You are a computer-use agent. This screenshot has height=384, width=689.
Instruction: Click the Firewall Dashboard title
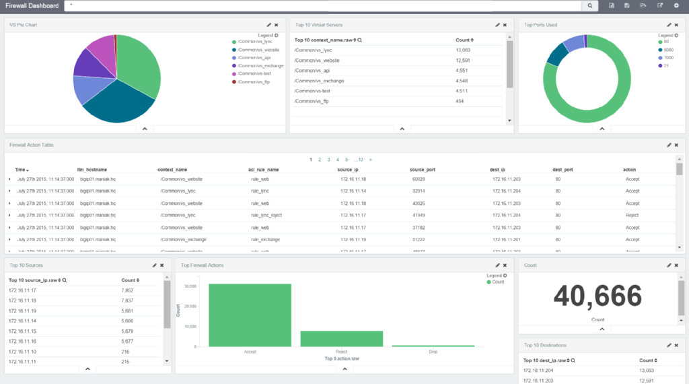click(32, 5)
